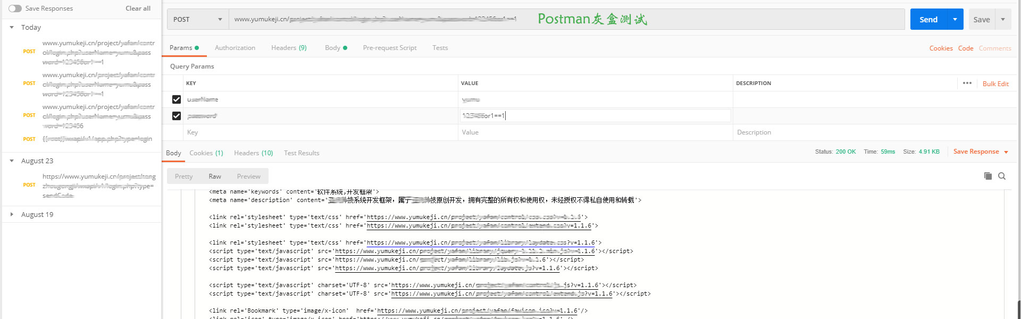Click the KEY column header
The height and width of the screenshot is (319, 1021).
coord(191,83)
